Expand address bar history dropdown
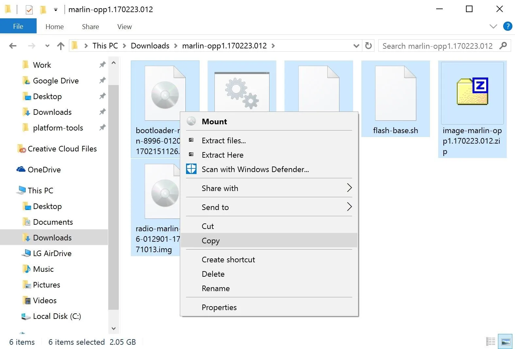This screenshot has height=349, width=515. point(356,46)
